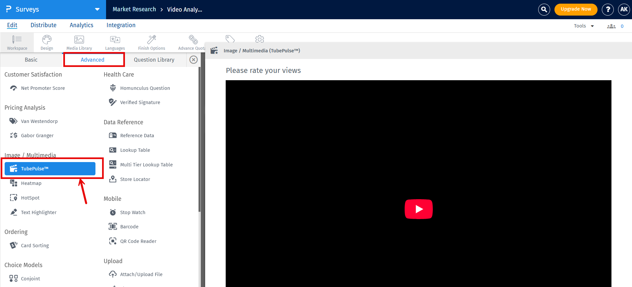
Task: Click the settings gear icon in the toolbar
Action: tap(259, 39)
